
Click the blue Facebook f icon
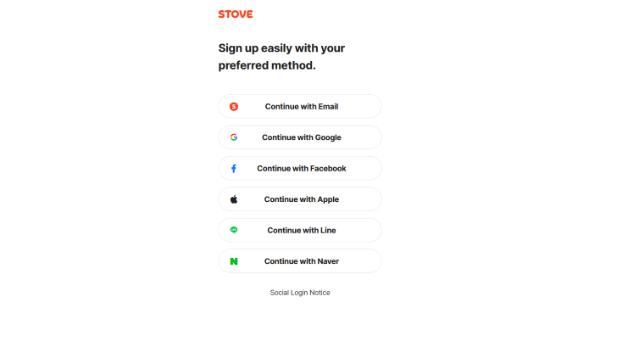[x=234, y=169]
